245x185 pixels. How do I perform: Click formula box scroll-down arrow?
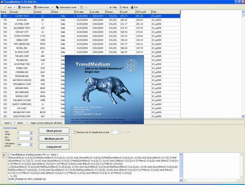point(181,181)
